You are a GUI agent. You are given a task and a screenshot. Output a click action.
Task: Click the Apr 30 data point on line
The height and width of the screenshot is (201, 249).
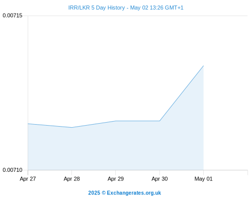pyautogui.click(x=159, y=121)
